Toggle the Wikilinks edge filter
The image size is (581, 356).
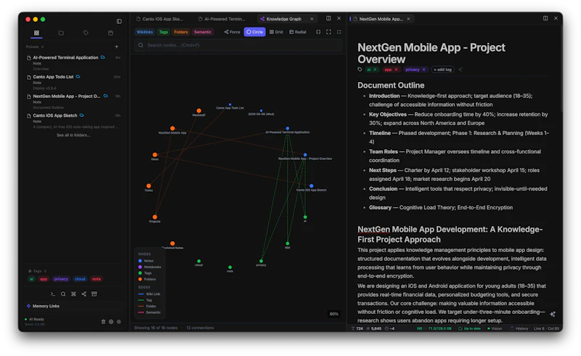(145, 32)
